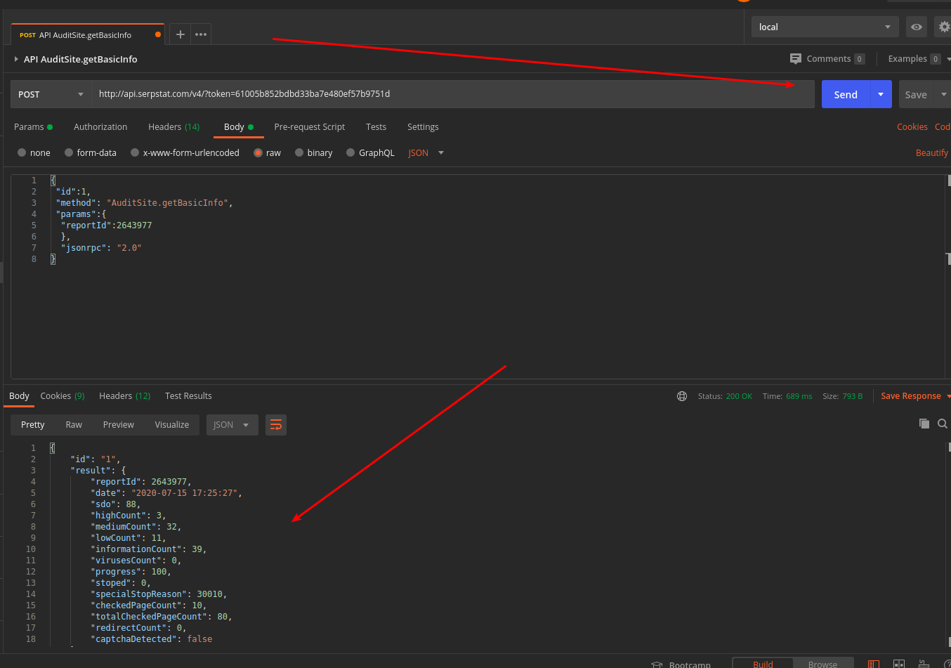Open the Test Results tab
Screen dimensions: 951x668
point(188,396)
